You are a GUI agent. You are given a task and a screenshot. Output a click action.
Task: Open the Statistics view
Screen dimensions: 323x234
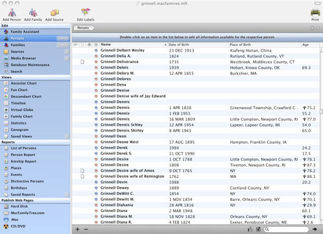[x=35, y=123]
